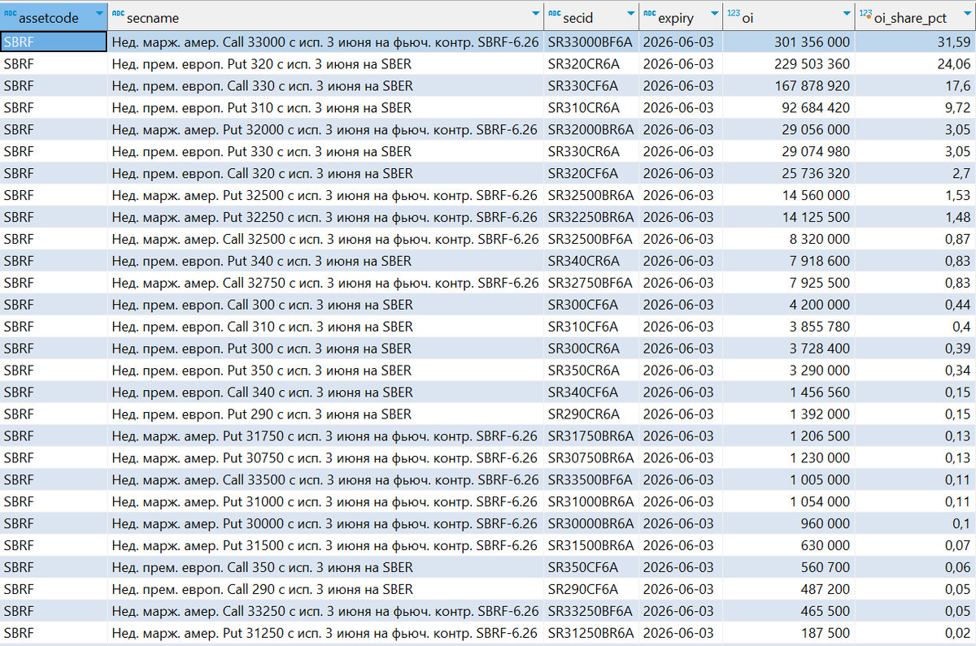Image resolution: width=976 pixels, height=646 pixels.
Task: Select the oi_share_pct cell 17,6
Action: pyautogui.click(x=915, y=85)
